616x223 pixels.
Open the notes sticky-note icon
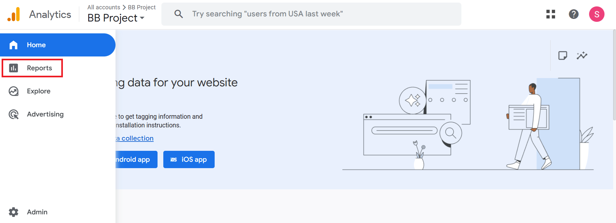click(563, 55)
